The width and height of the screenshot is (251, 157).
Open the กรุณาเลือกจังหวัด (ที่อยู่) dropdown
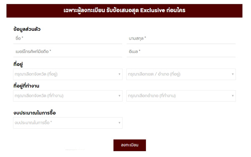[68, 74]
